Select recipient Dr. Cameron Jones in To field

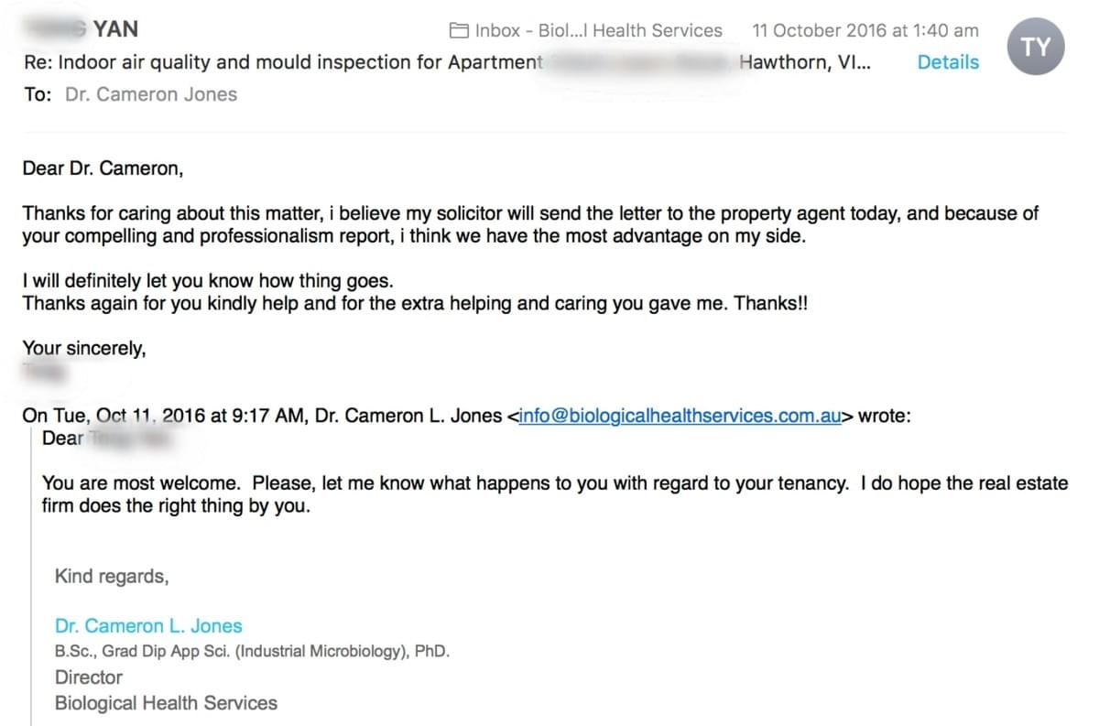click(x=151, y=94)
